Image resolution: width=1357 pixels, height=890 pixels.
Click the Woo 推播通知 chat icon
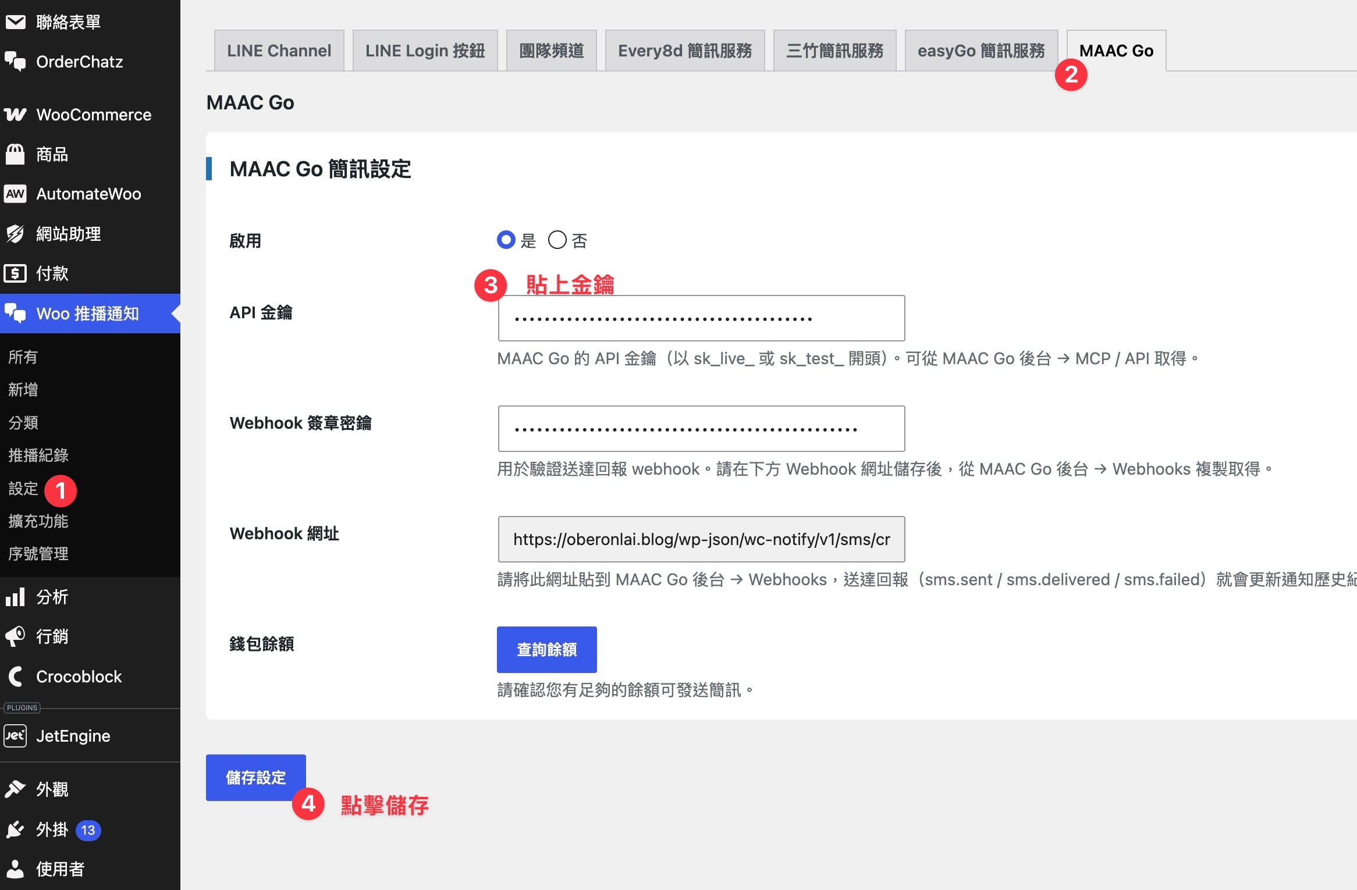point(16,314)
